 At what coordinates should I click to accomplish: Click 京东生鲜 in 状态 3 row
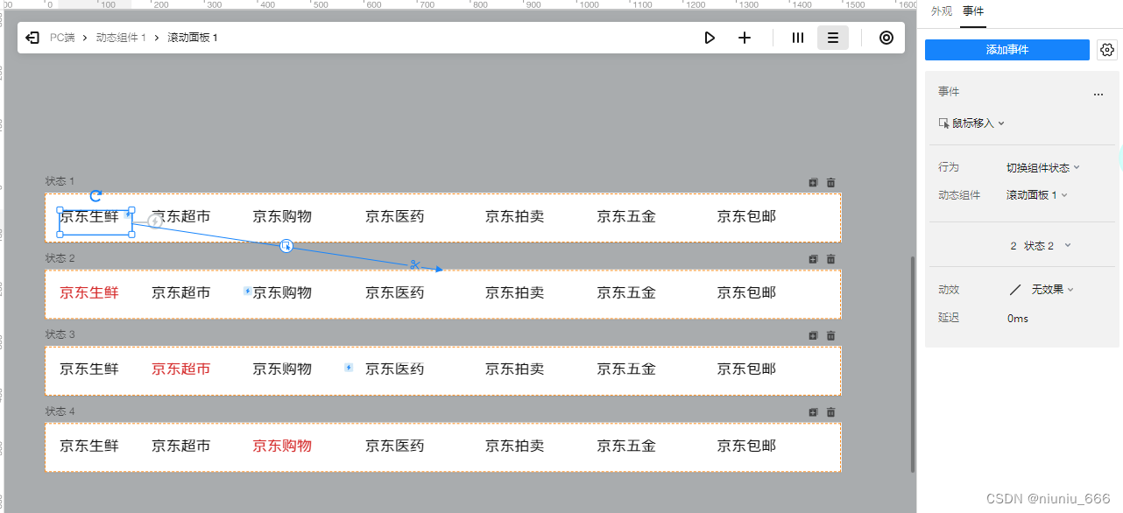(x=89, y=369)
